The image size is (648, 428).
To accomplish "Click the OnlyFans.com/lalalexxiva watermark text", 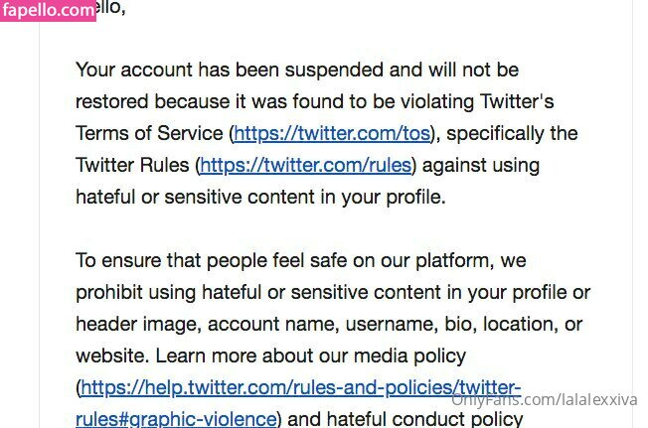I will point(544,400).
